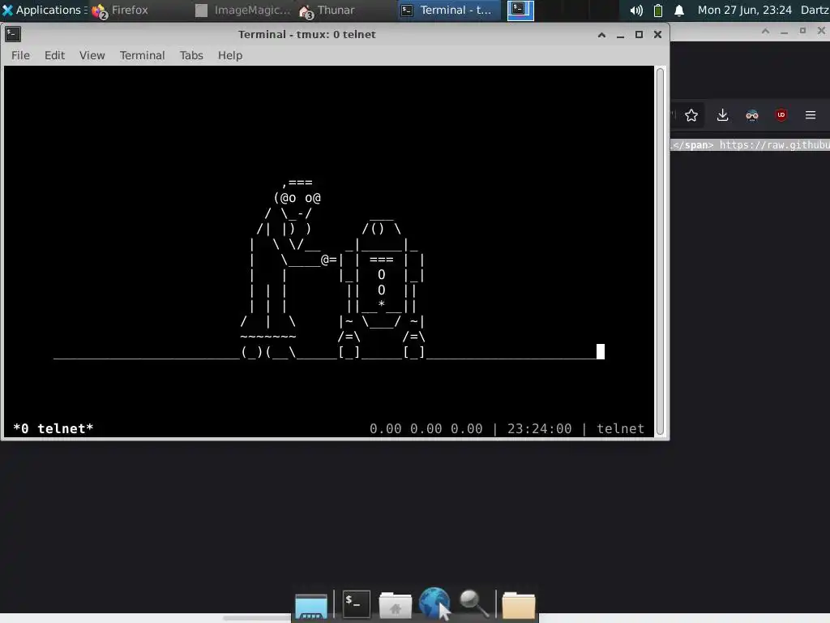Open the View menu in Terminal
The width and height of the screenshot is (830, 623).
click(92, 55)
